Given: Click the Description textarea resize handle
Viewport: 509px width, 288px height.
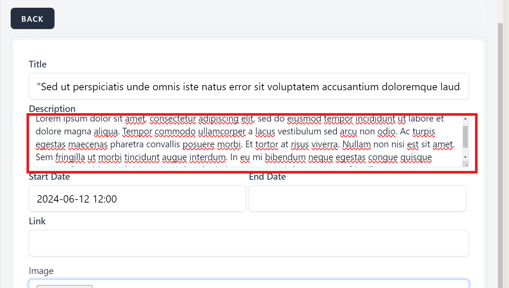Looking at the screenshot, I should click(466, 164).
